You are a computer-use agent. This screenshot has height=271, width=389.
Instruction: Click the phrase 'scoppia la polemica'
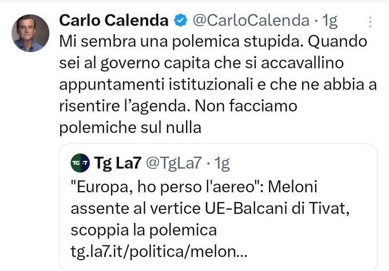point(144,230)
